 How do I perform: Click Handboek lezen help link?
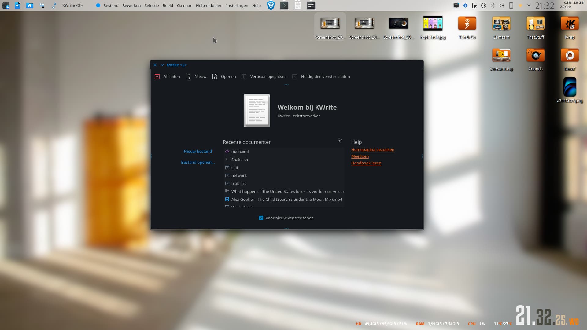366,163
